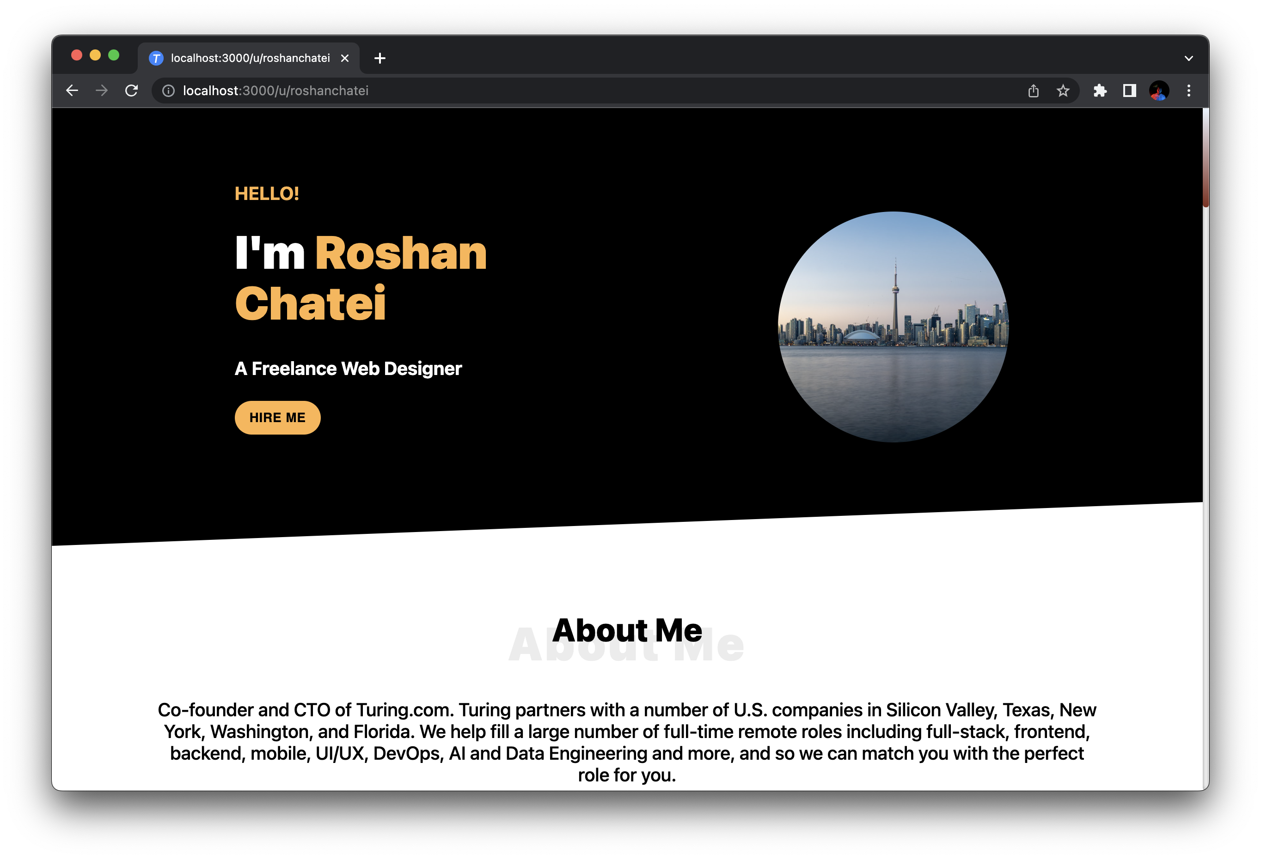Screen dimensions: 1261x859
Task: Reload the current page
Action: [x=131, y=91]
